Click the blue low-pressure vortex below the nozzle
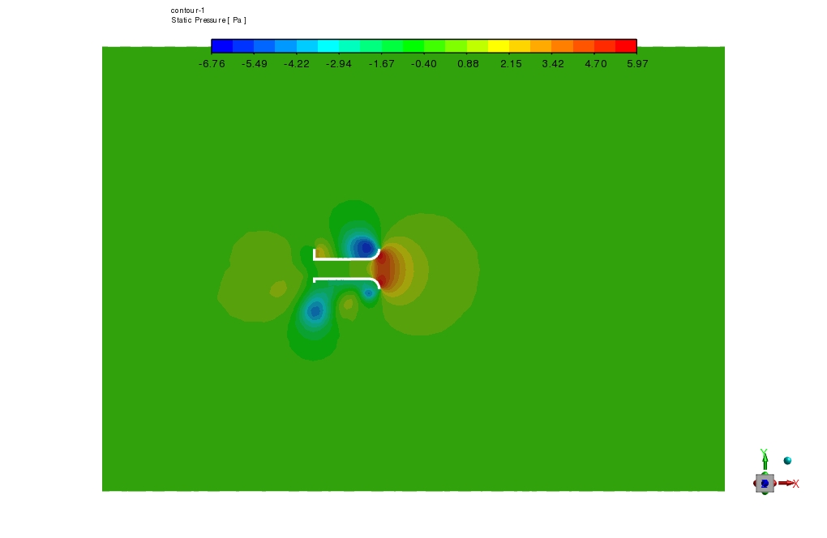This screenshot has width=827, height=538. [x=315, y=311]
